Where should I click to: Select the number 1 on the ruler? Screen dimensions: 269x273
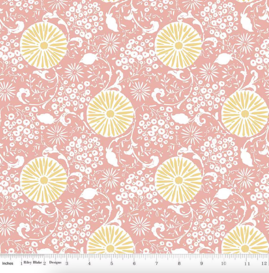(x=21, y=264)
